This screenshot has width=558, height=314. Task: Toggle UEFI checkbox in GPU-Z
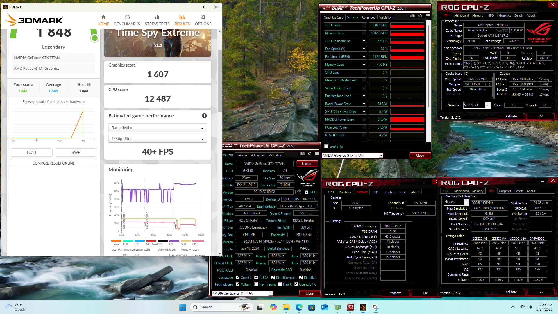[x=306, y=192]
